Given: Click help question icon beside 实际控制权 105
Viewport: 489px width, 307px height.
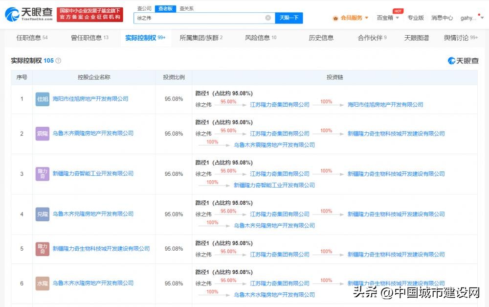Looking at the screenshot, I should tap(59, 61).
